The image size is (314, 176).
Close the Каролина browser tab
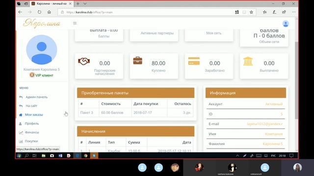[70, 3]
